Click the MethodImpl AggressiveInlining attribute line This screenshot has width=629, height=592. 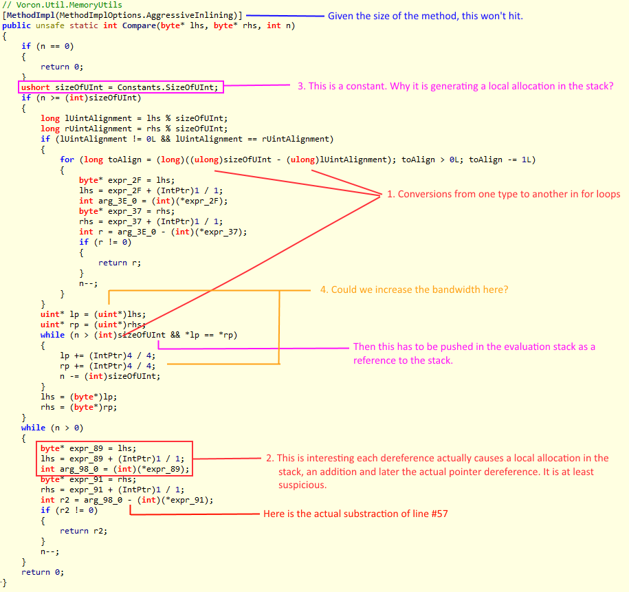coord(122,16)
